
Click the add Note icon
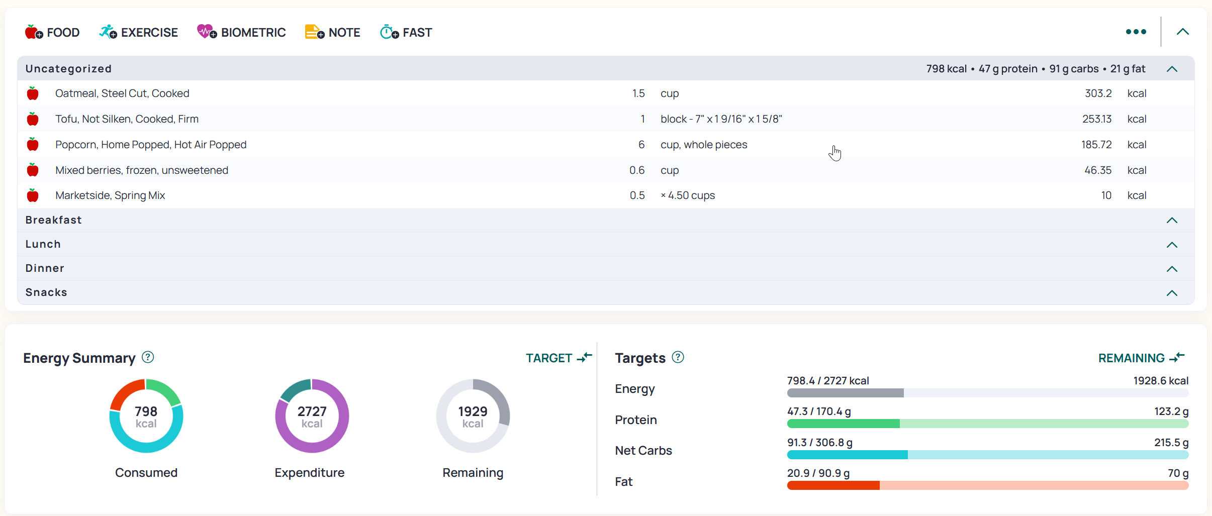click(x=315, y=32)
